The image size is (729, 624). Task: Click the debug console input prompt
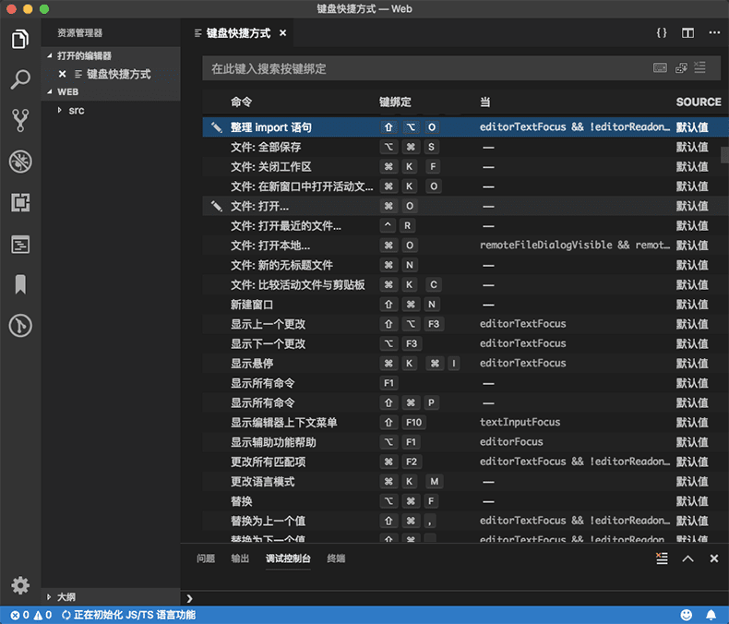[x=455, y=598]
